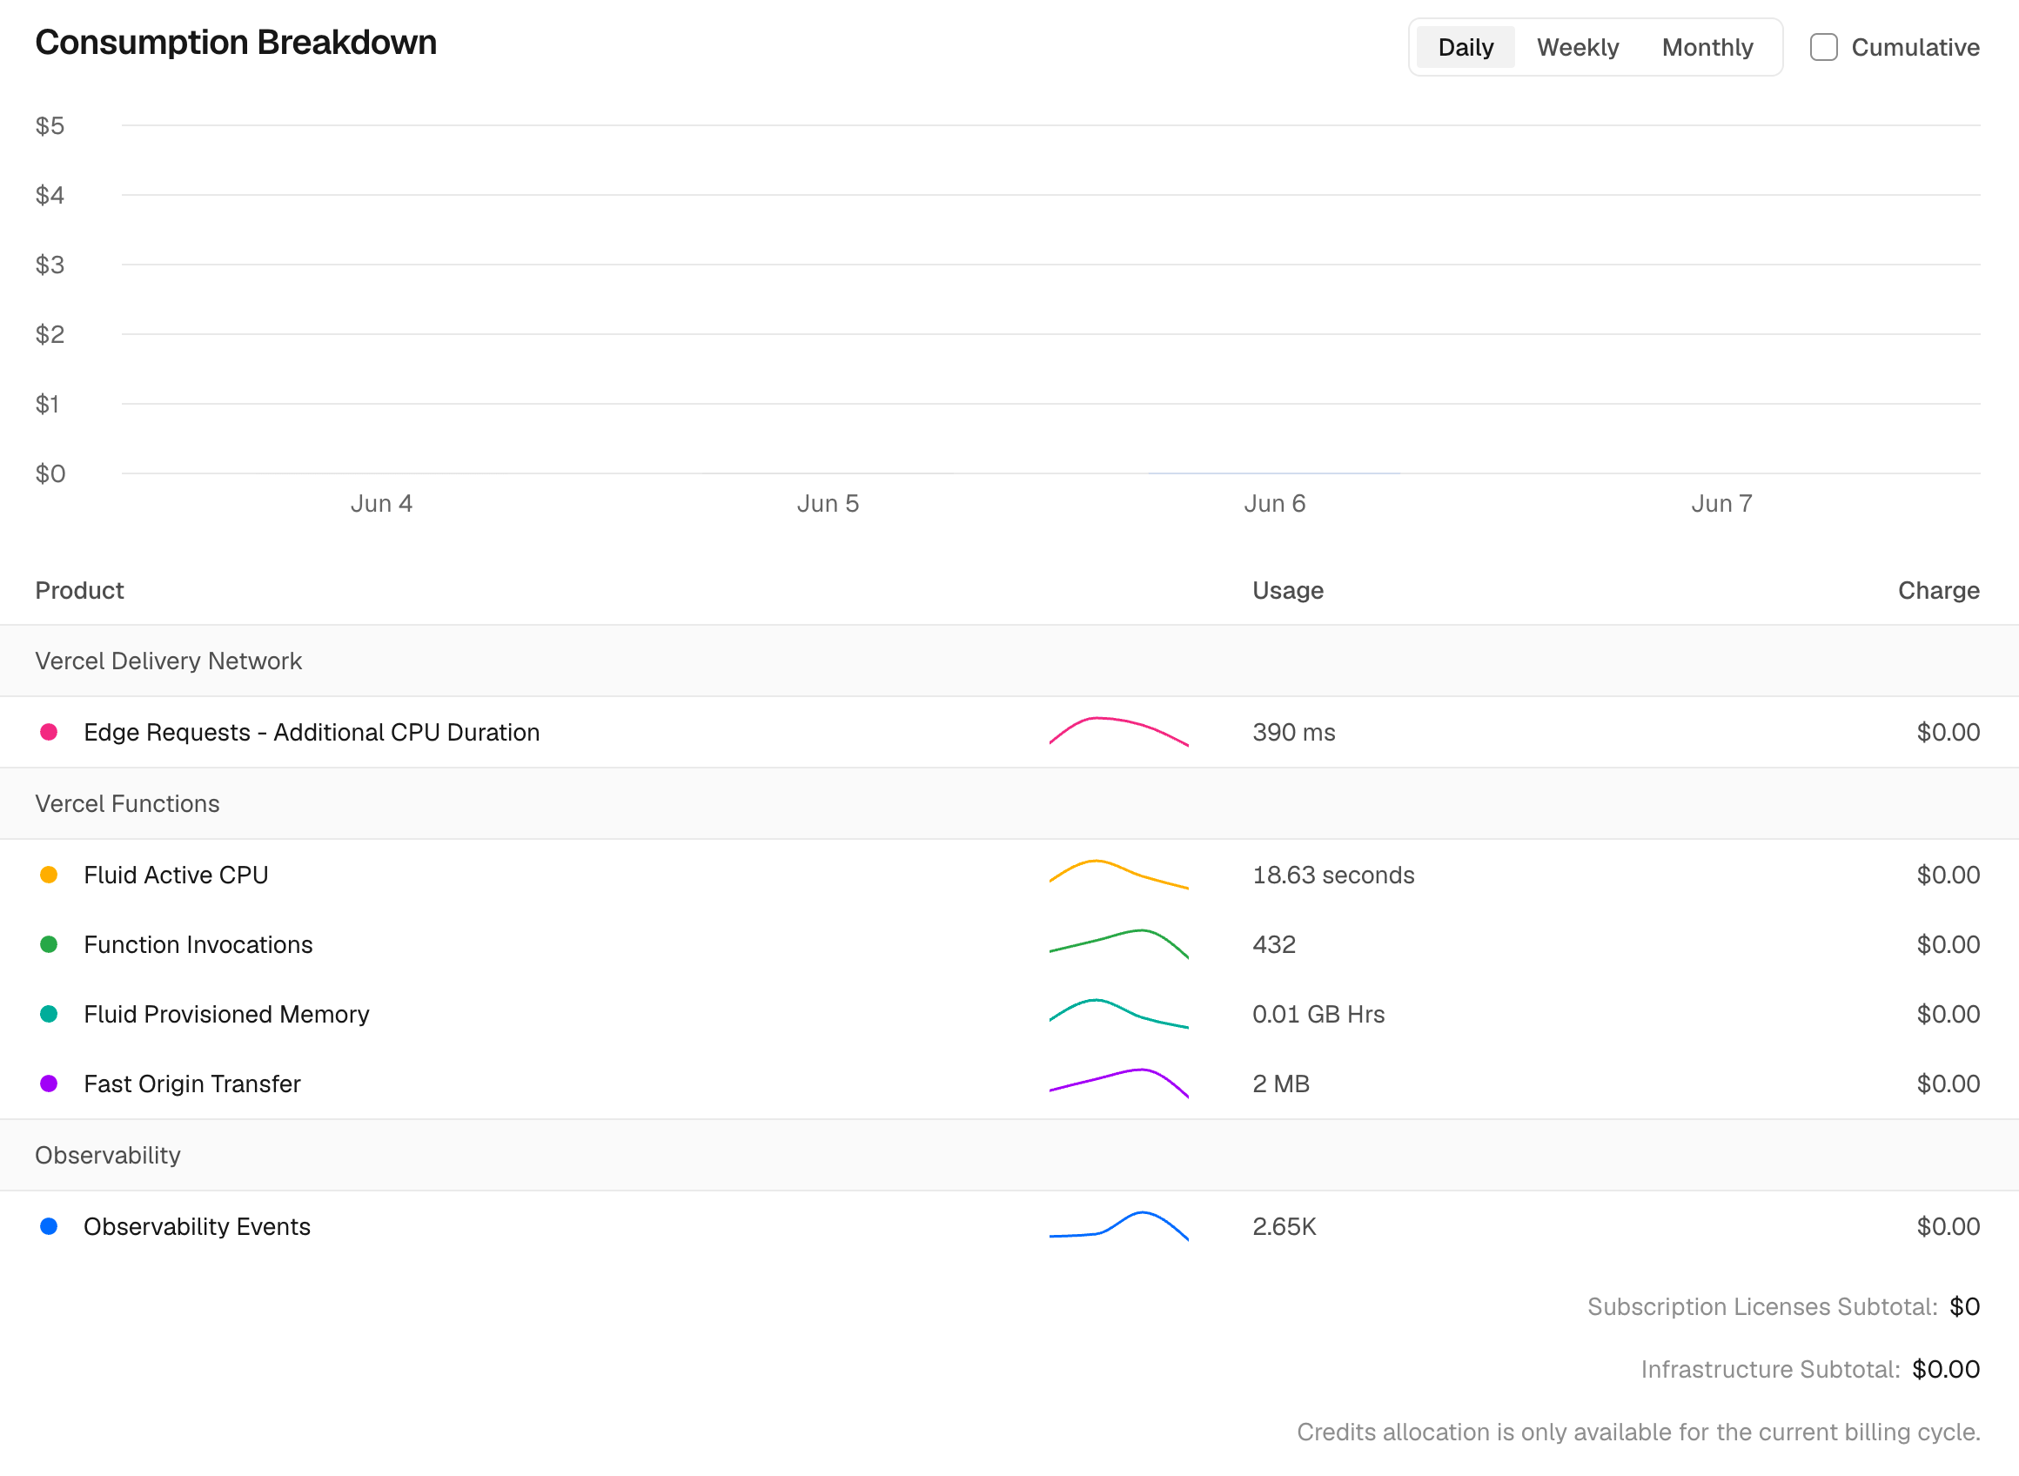Open the Function Invocations sparkline
The image size is (2019, 1476).
(1118, 944)
